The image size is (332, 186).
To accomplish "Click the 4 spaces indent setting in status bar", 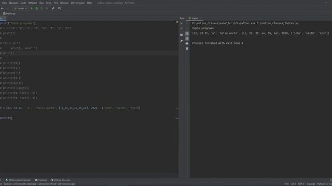I will [x=311, y=184].
